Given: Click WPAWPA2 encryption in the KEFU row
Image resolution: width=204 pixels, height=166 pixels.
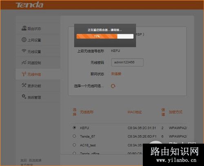Looking at the screenshot, I should pyautogui.click(x=178, y=128).
